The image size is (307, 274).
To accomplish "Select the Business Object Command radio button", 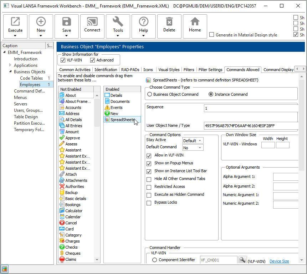I will coord(150,94).
